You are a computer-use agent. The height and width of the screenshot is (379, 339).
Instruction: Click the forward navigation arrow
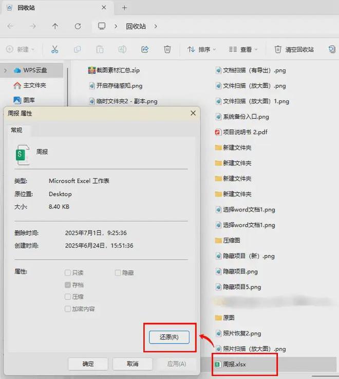click(33, 26)
